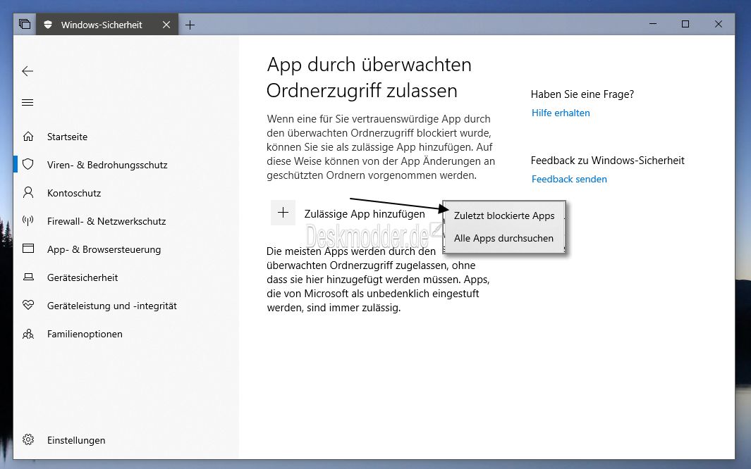Open Firewall- & Netzwerkschutz section
The height and width of the screenshot is (469, 751).
[106, 221]
